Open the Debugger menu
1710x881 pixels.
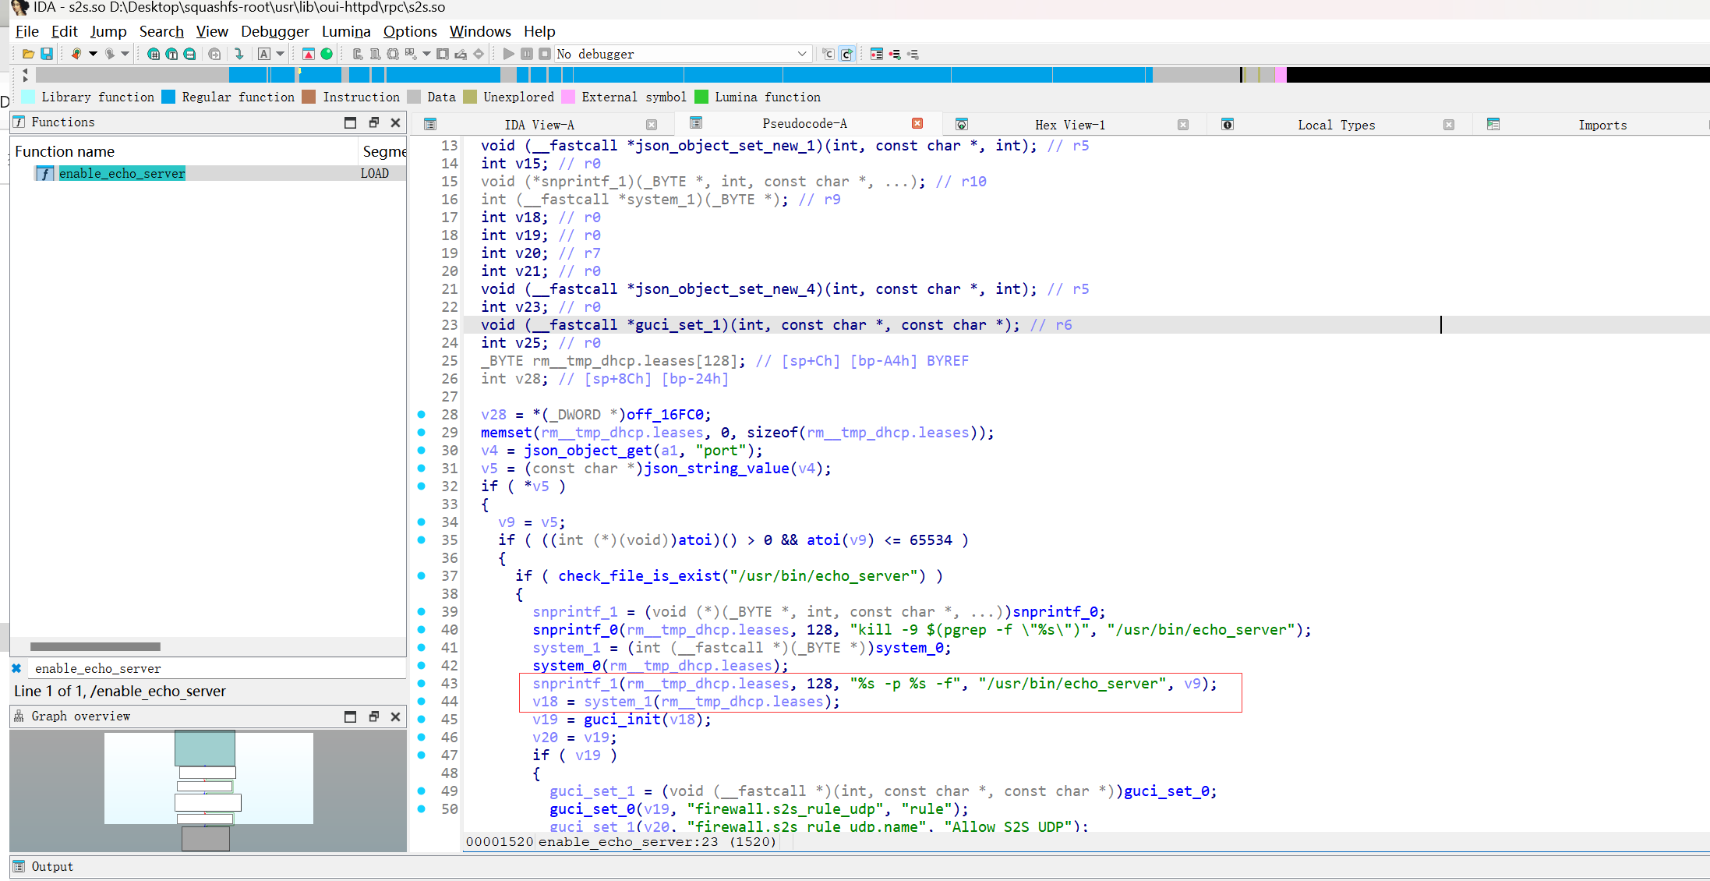[275, 31]
